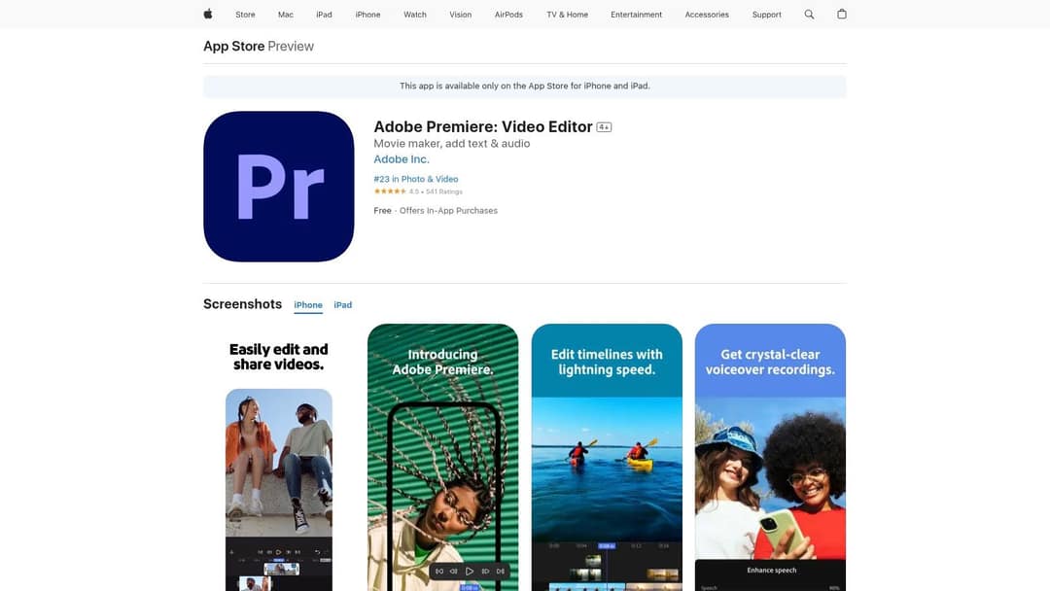
Task: Open the Adobe Inc. developer link
Action: [402, 159]
